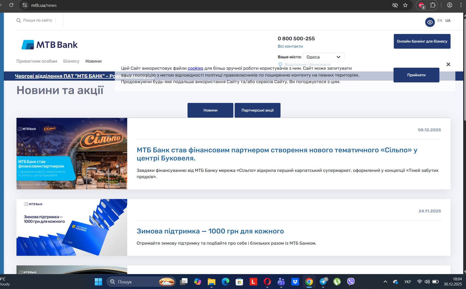Expand the Ваше місто dropdown showing Одеса

[x=324, y=57]
